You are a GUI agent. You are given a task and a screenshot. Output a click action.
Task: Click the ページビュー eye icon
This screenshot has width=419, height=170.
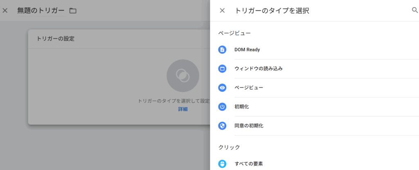click(222, 88)
